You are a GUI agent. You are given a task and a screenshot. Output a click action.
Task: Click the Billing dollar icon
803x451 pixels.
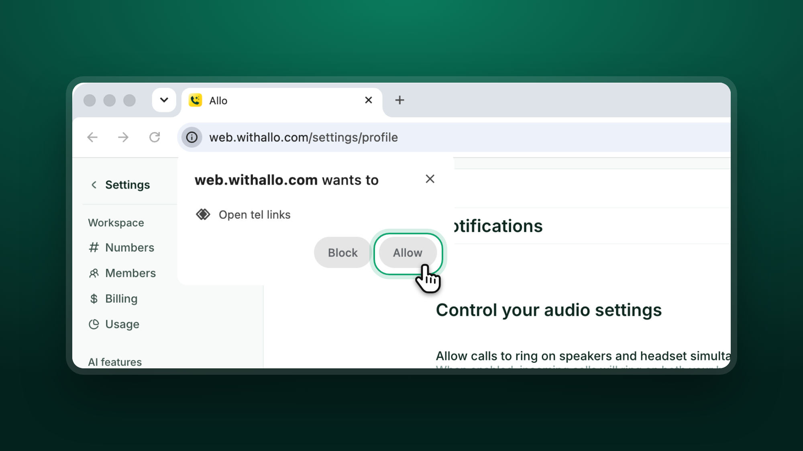[x=94, y=299]
